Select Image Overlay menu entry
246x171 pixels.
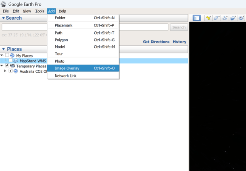[x=83, y=68]
